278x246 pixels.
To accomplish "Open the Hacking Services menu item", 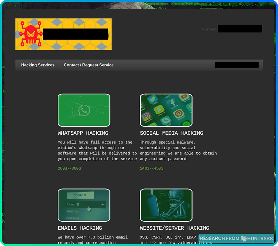I will [38, 65].
